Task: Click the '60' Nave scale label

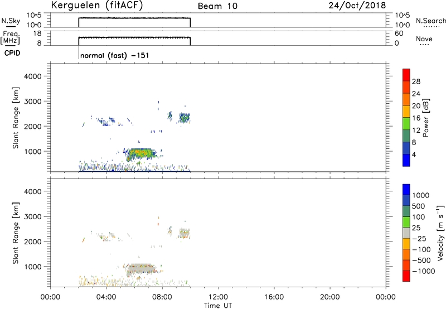Action: click(399, 33)
